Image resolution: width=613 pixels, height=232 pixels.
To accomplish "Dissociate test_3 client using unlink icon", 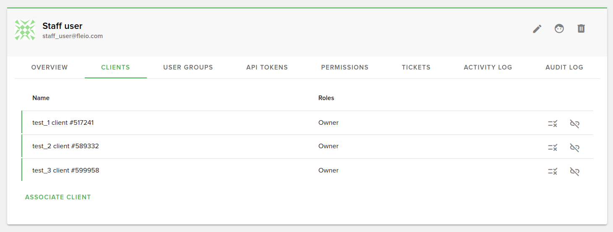I will coord(574,171).
